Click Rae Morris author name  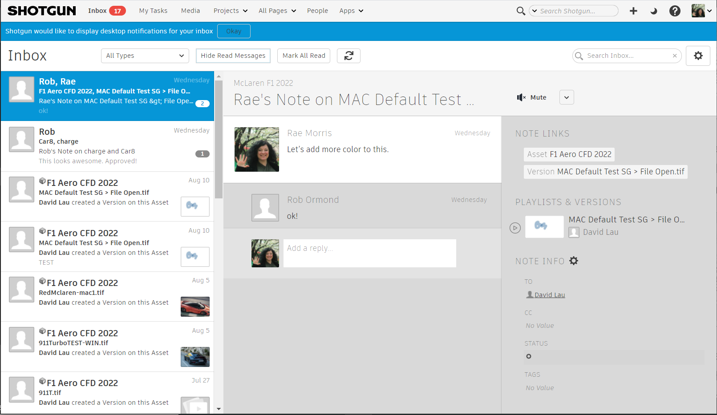[309, 133]
